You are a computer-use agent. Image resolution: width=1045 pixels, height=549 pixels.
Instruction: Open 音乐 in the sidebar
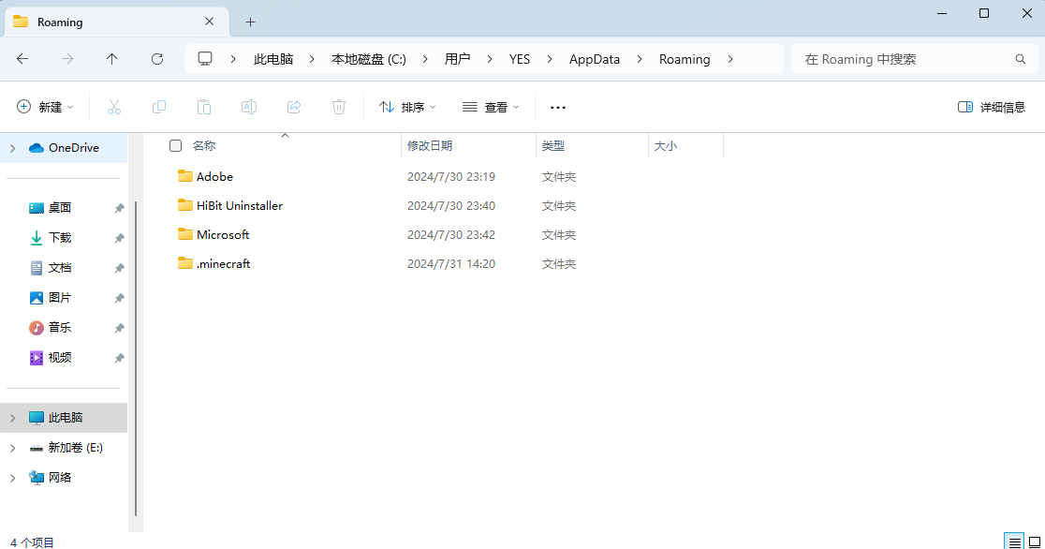click(59, 328)
